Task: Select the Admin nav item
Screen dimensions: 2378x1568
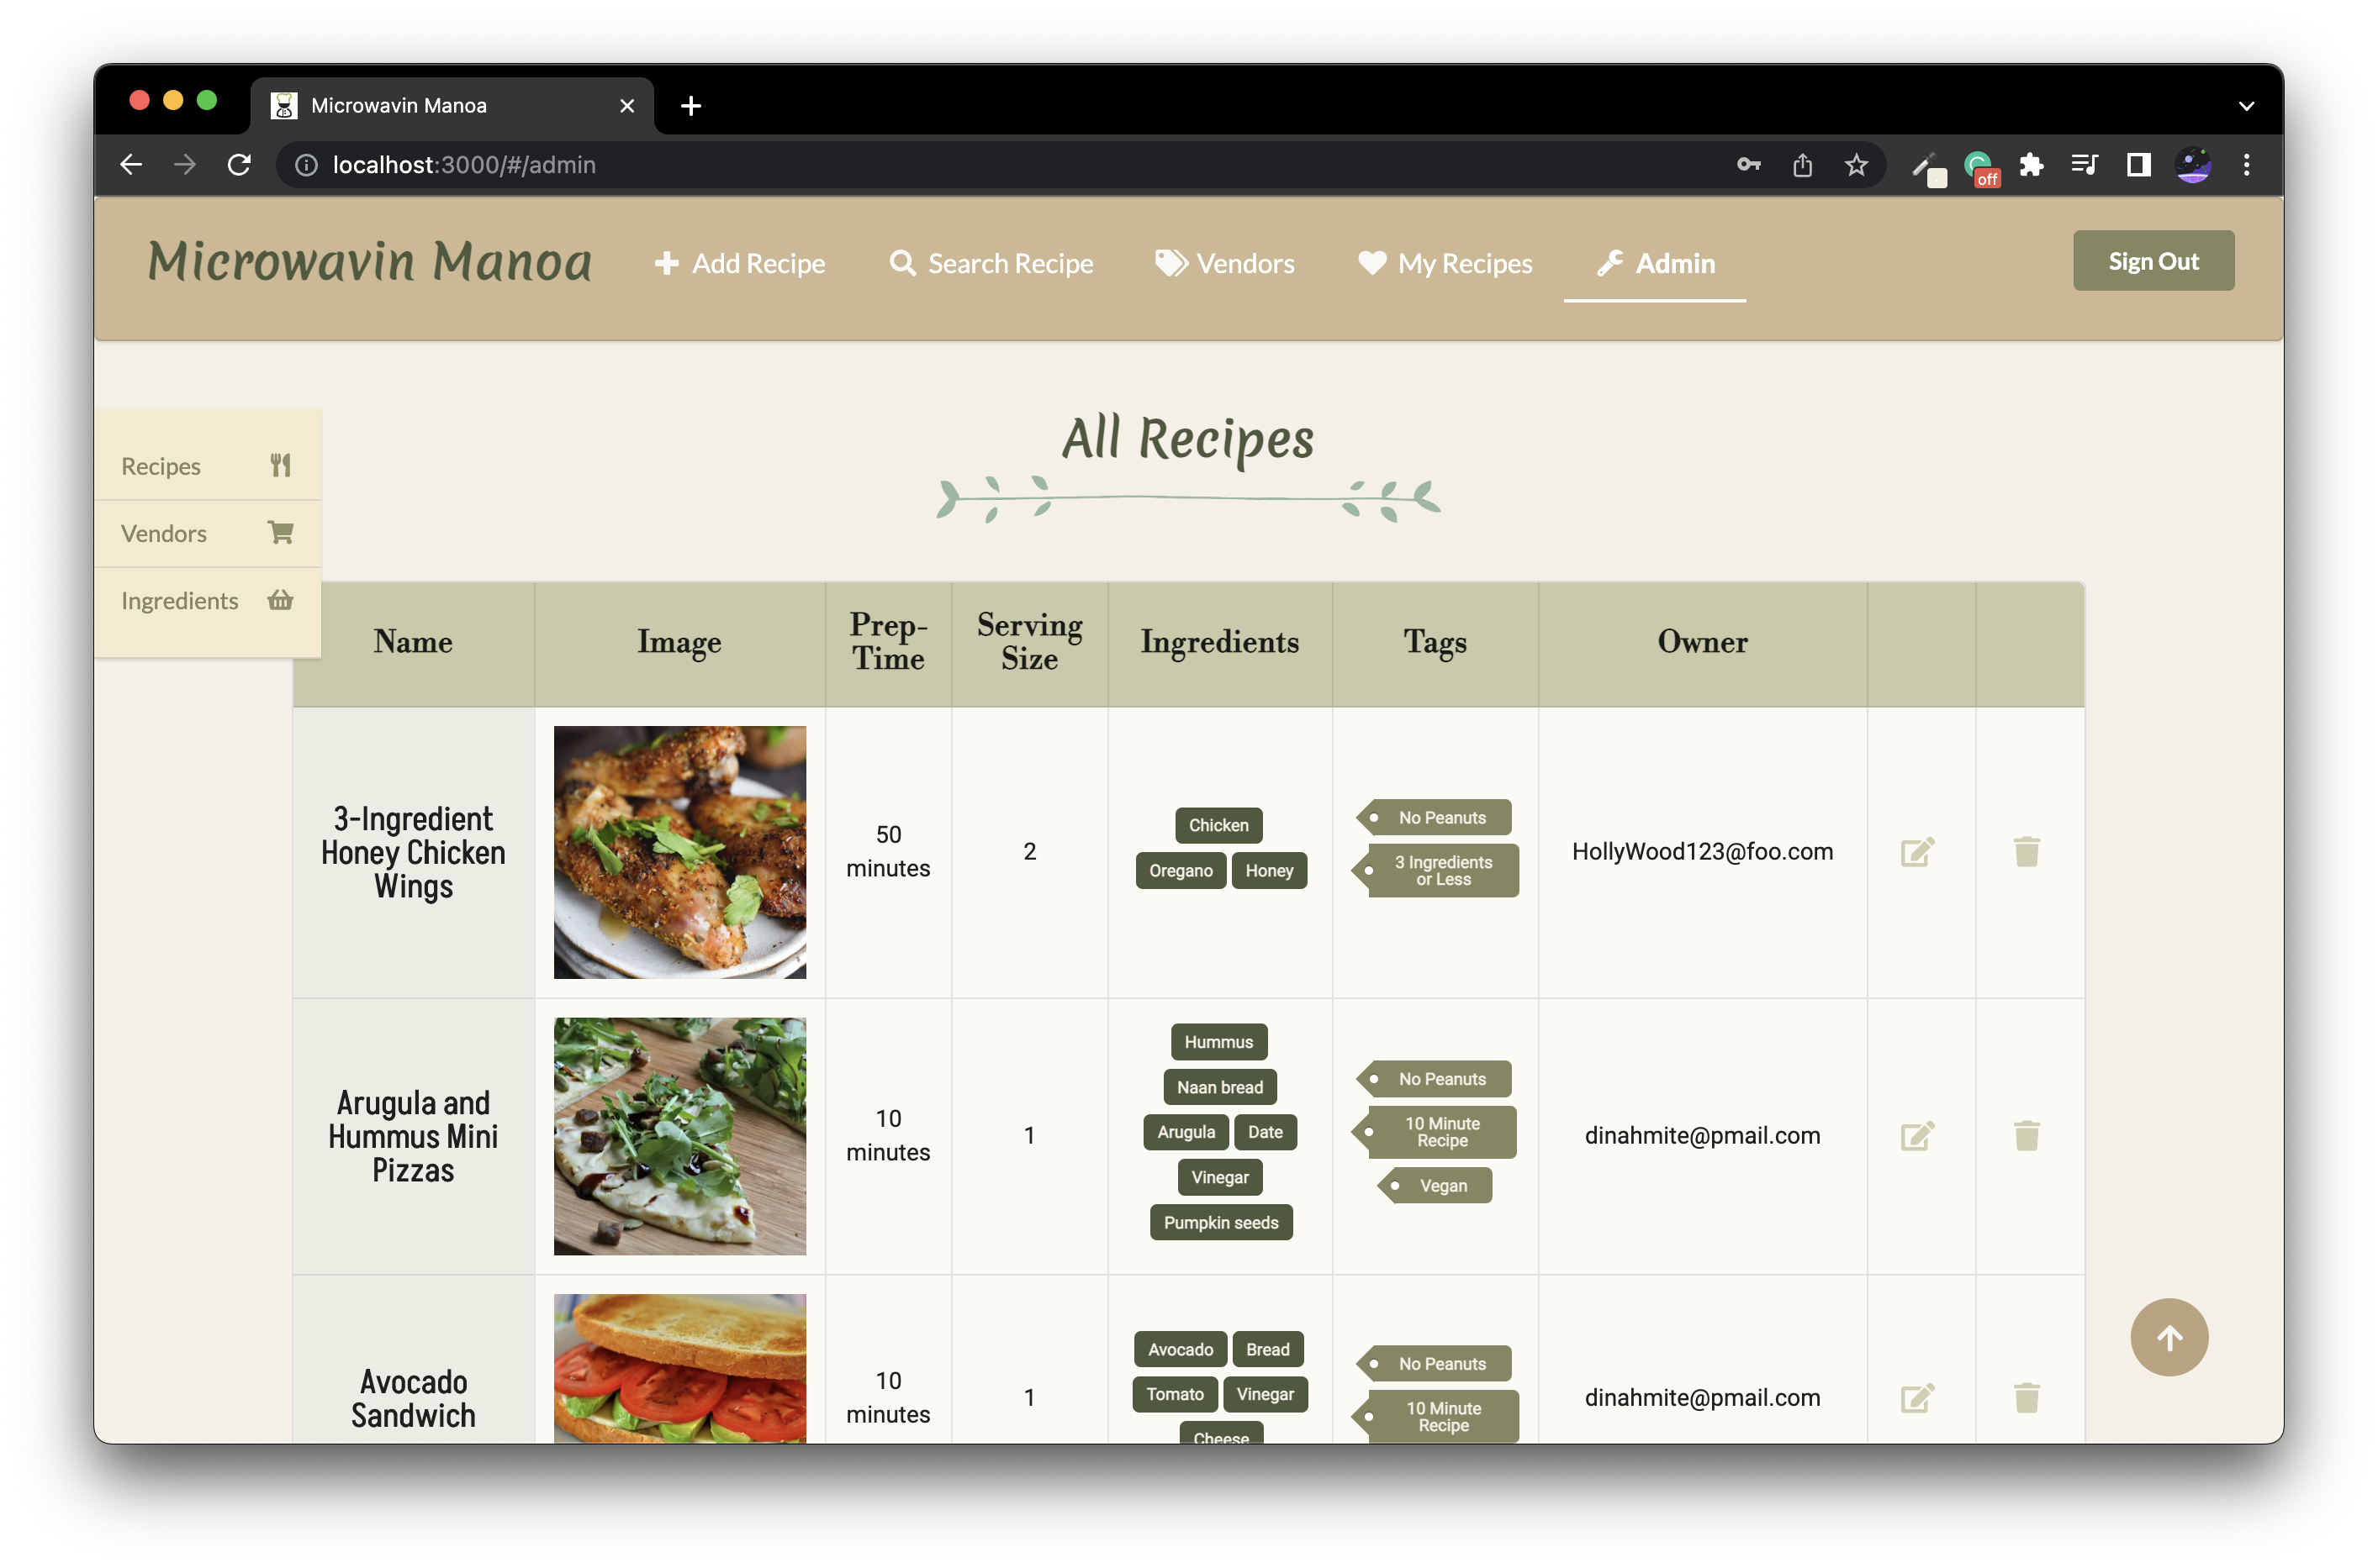Action: (1655, 263)
